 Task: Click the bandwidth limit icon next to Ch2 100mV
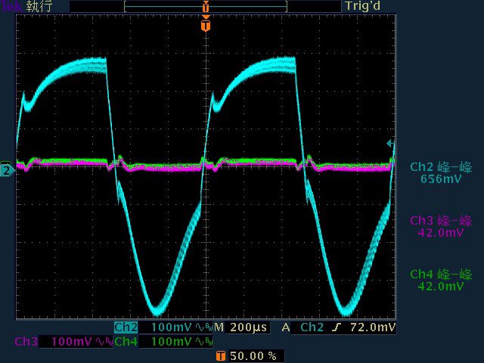coord(204,328)
